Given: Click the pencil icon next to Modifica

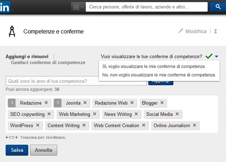Looking at the screenshot, I should click(x=180, y=31).
